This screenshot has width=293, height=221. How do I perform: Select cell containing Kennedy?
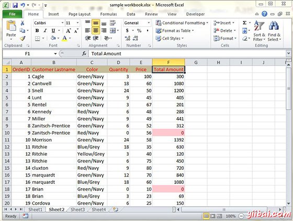point(54,112)
